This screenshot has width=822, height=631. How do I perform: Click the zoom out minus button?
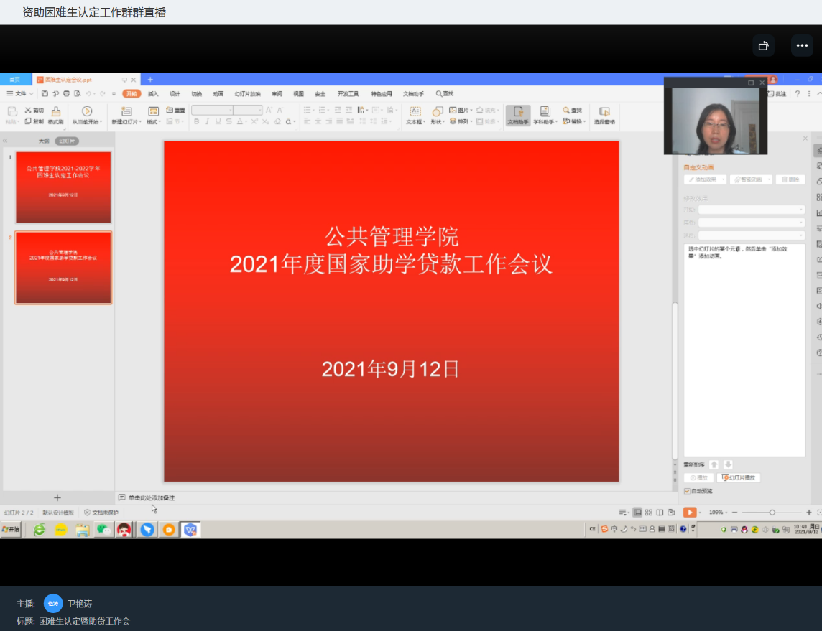click(734, 513)
